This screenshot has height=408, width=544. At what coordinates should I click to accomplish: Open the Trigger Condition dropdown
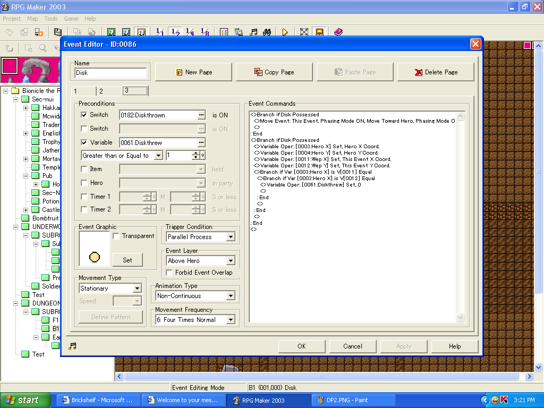click(x=231, y=237)
